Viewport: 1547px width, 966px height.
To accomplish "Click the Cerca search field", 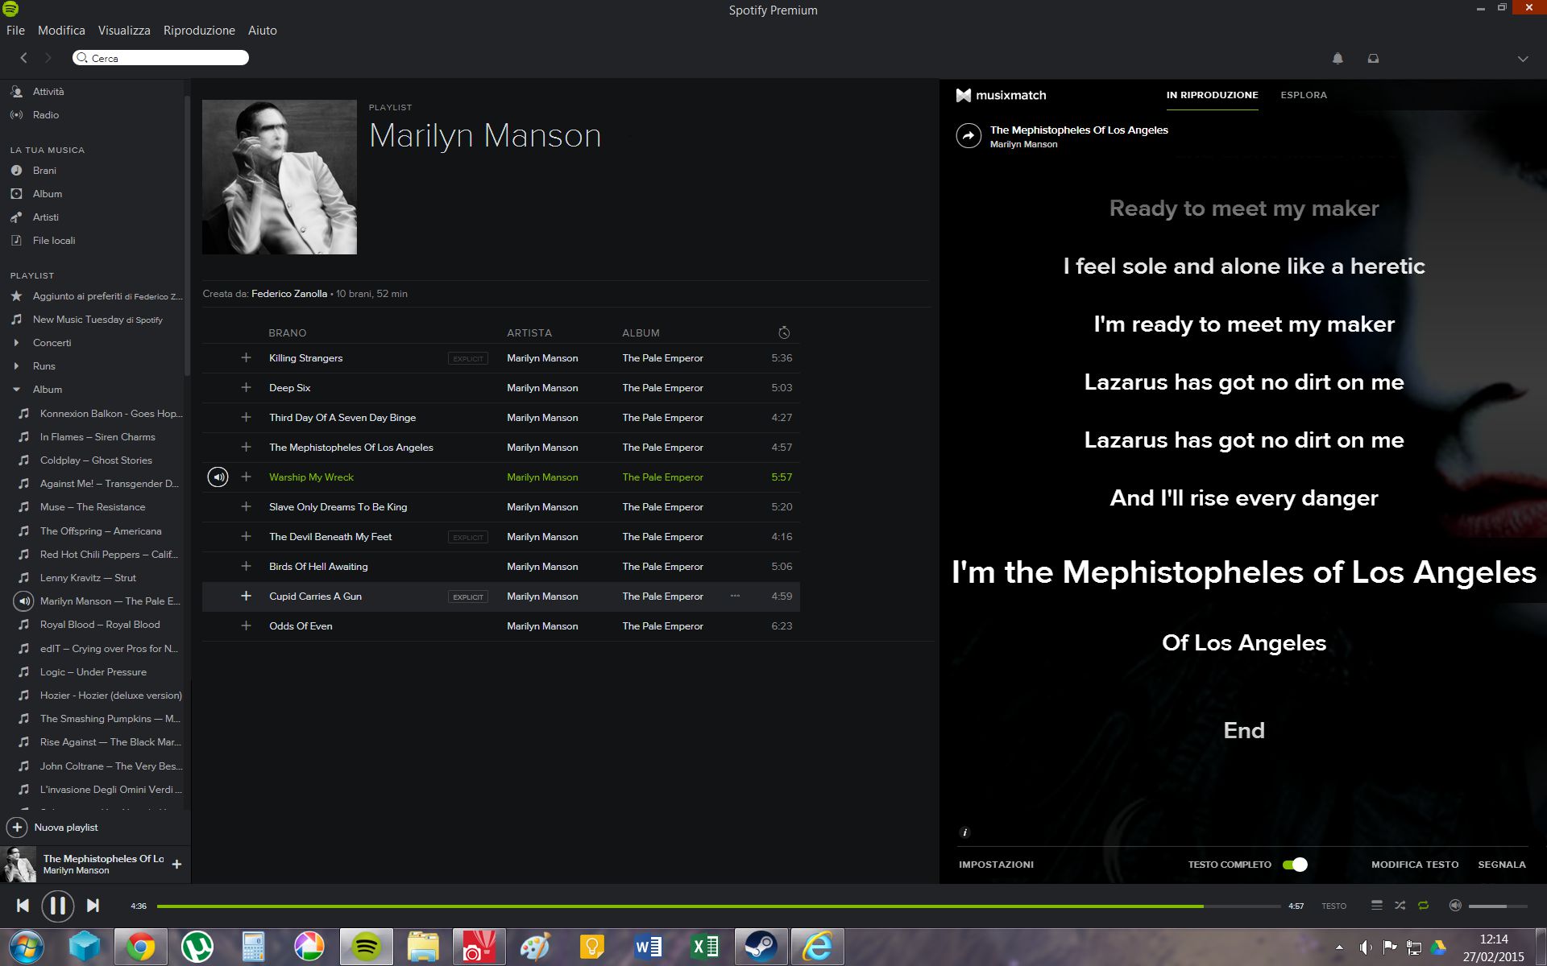I will click(161, 58).
